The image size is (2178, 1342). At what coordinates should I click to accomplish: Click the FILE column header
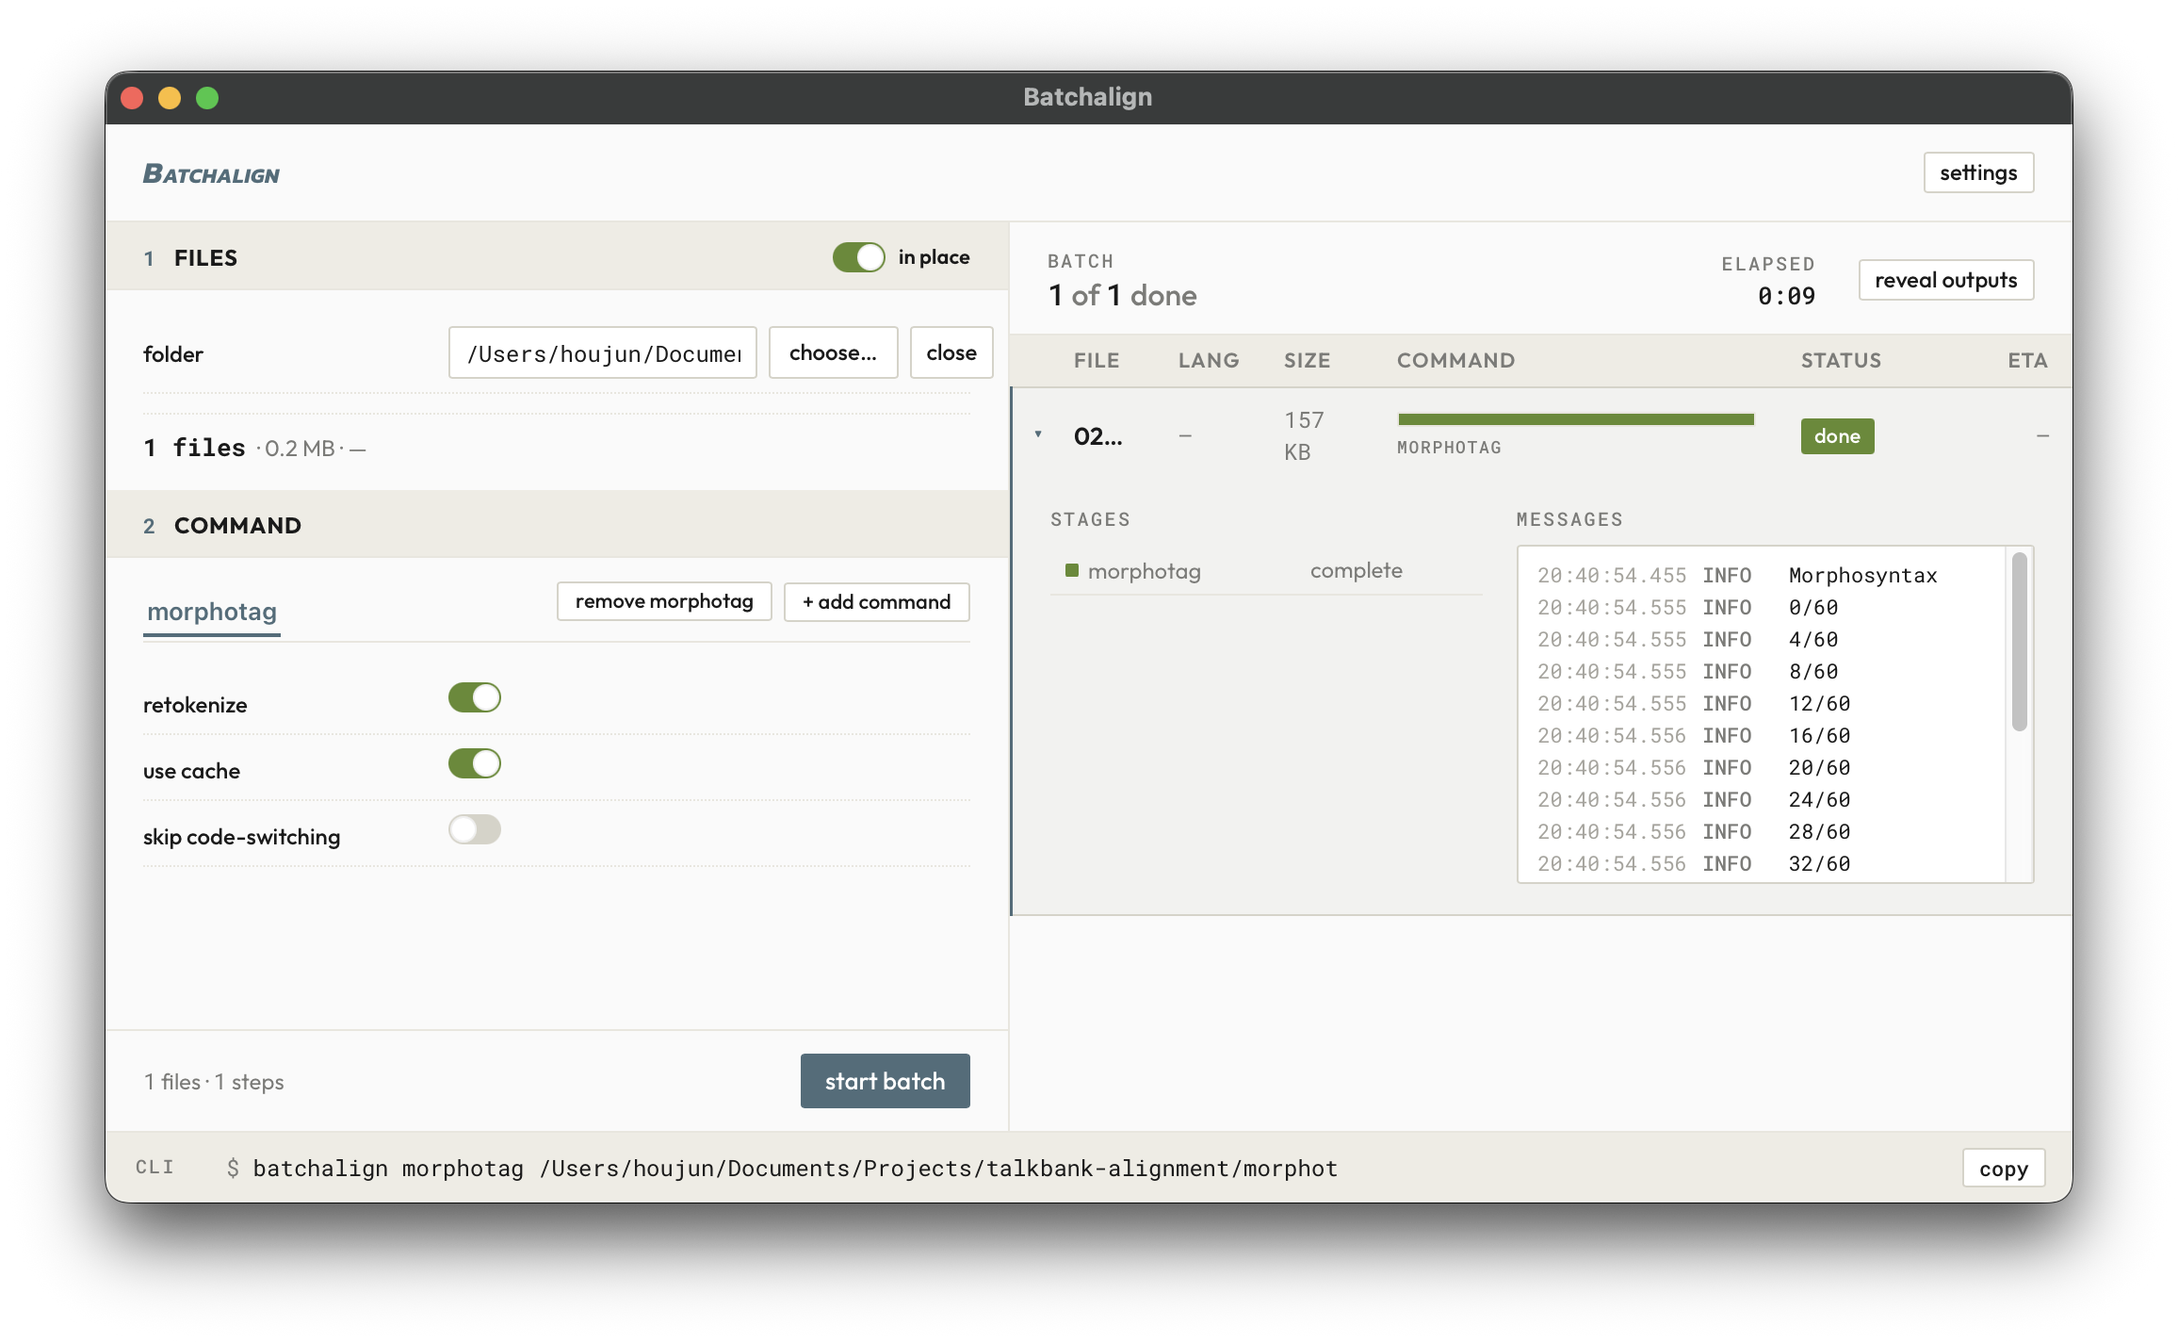click(x=1097, y=360)
